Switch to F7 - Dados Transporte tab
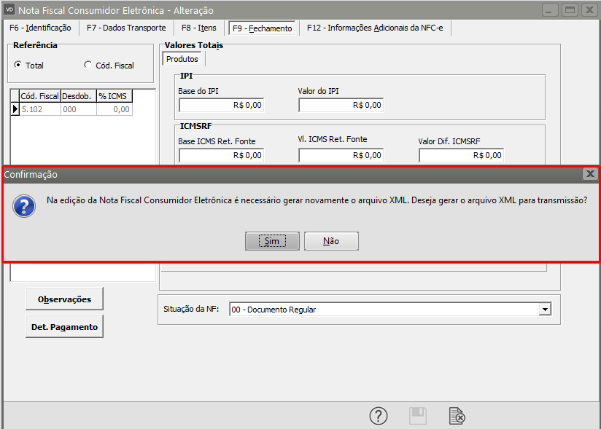This screenshot has height=429, width=601. pyautogui.click(x=126, y=28)
